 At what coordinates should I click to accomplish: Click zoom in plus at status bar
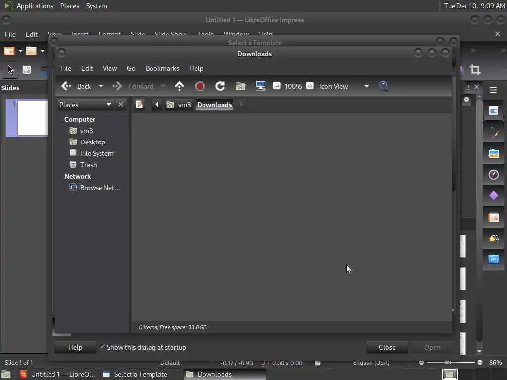(480, 363)
